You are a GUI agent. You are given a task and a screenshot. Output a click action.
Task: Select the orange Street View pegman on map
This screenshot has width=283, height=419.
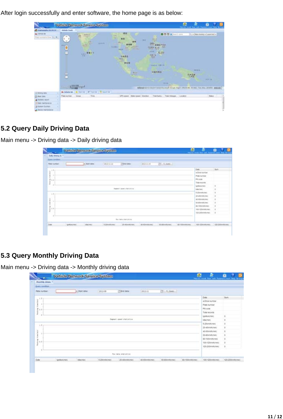pos(66,48)
